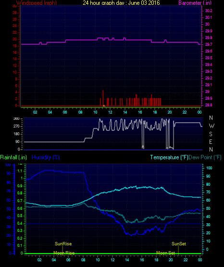Click the Moon Rise marker label

tap(64, 253)
